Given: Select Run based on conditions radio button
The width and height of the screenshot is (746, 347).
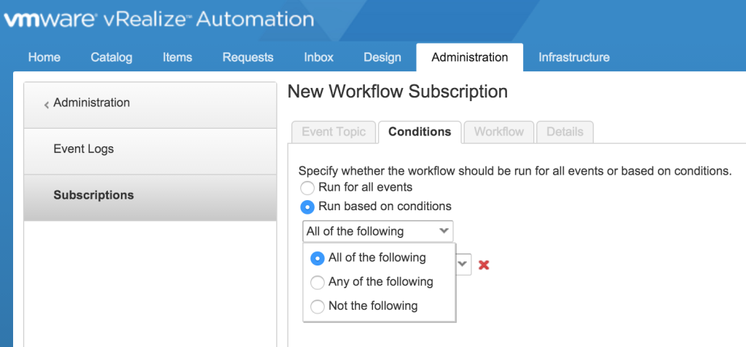Looking at the screenshot, I should click(307, 207).
